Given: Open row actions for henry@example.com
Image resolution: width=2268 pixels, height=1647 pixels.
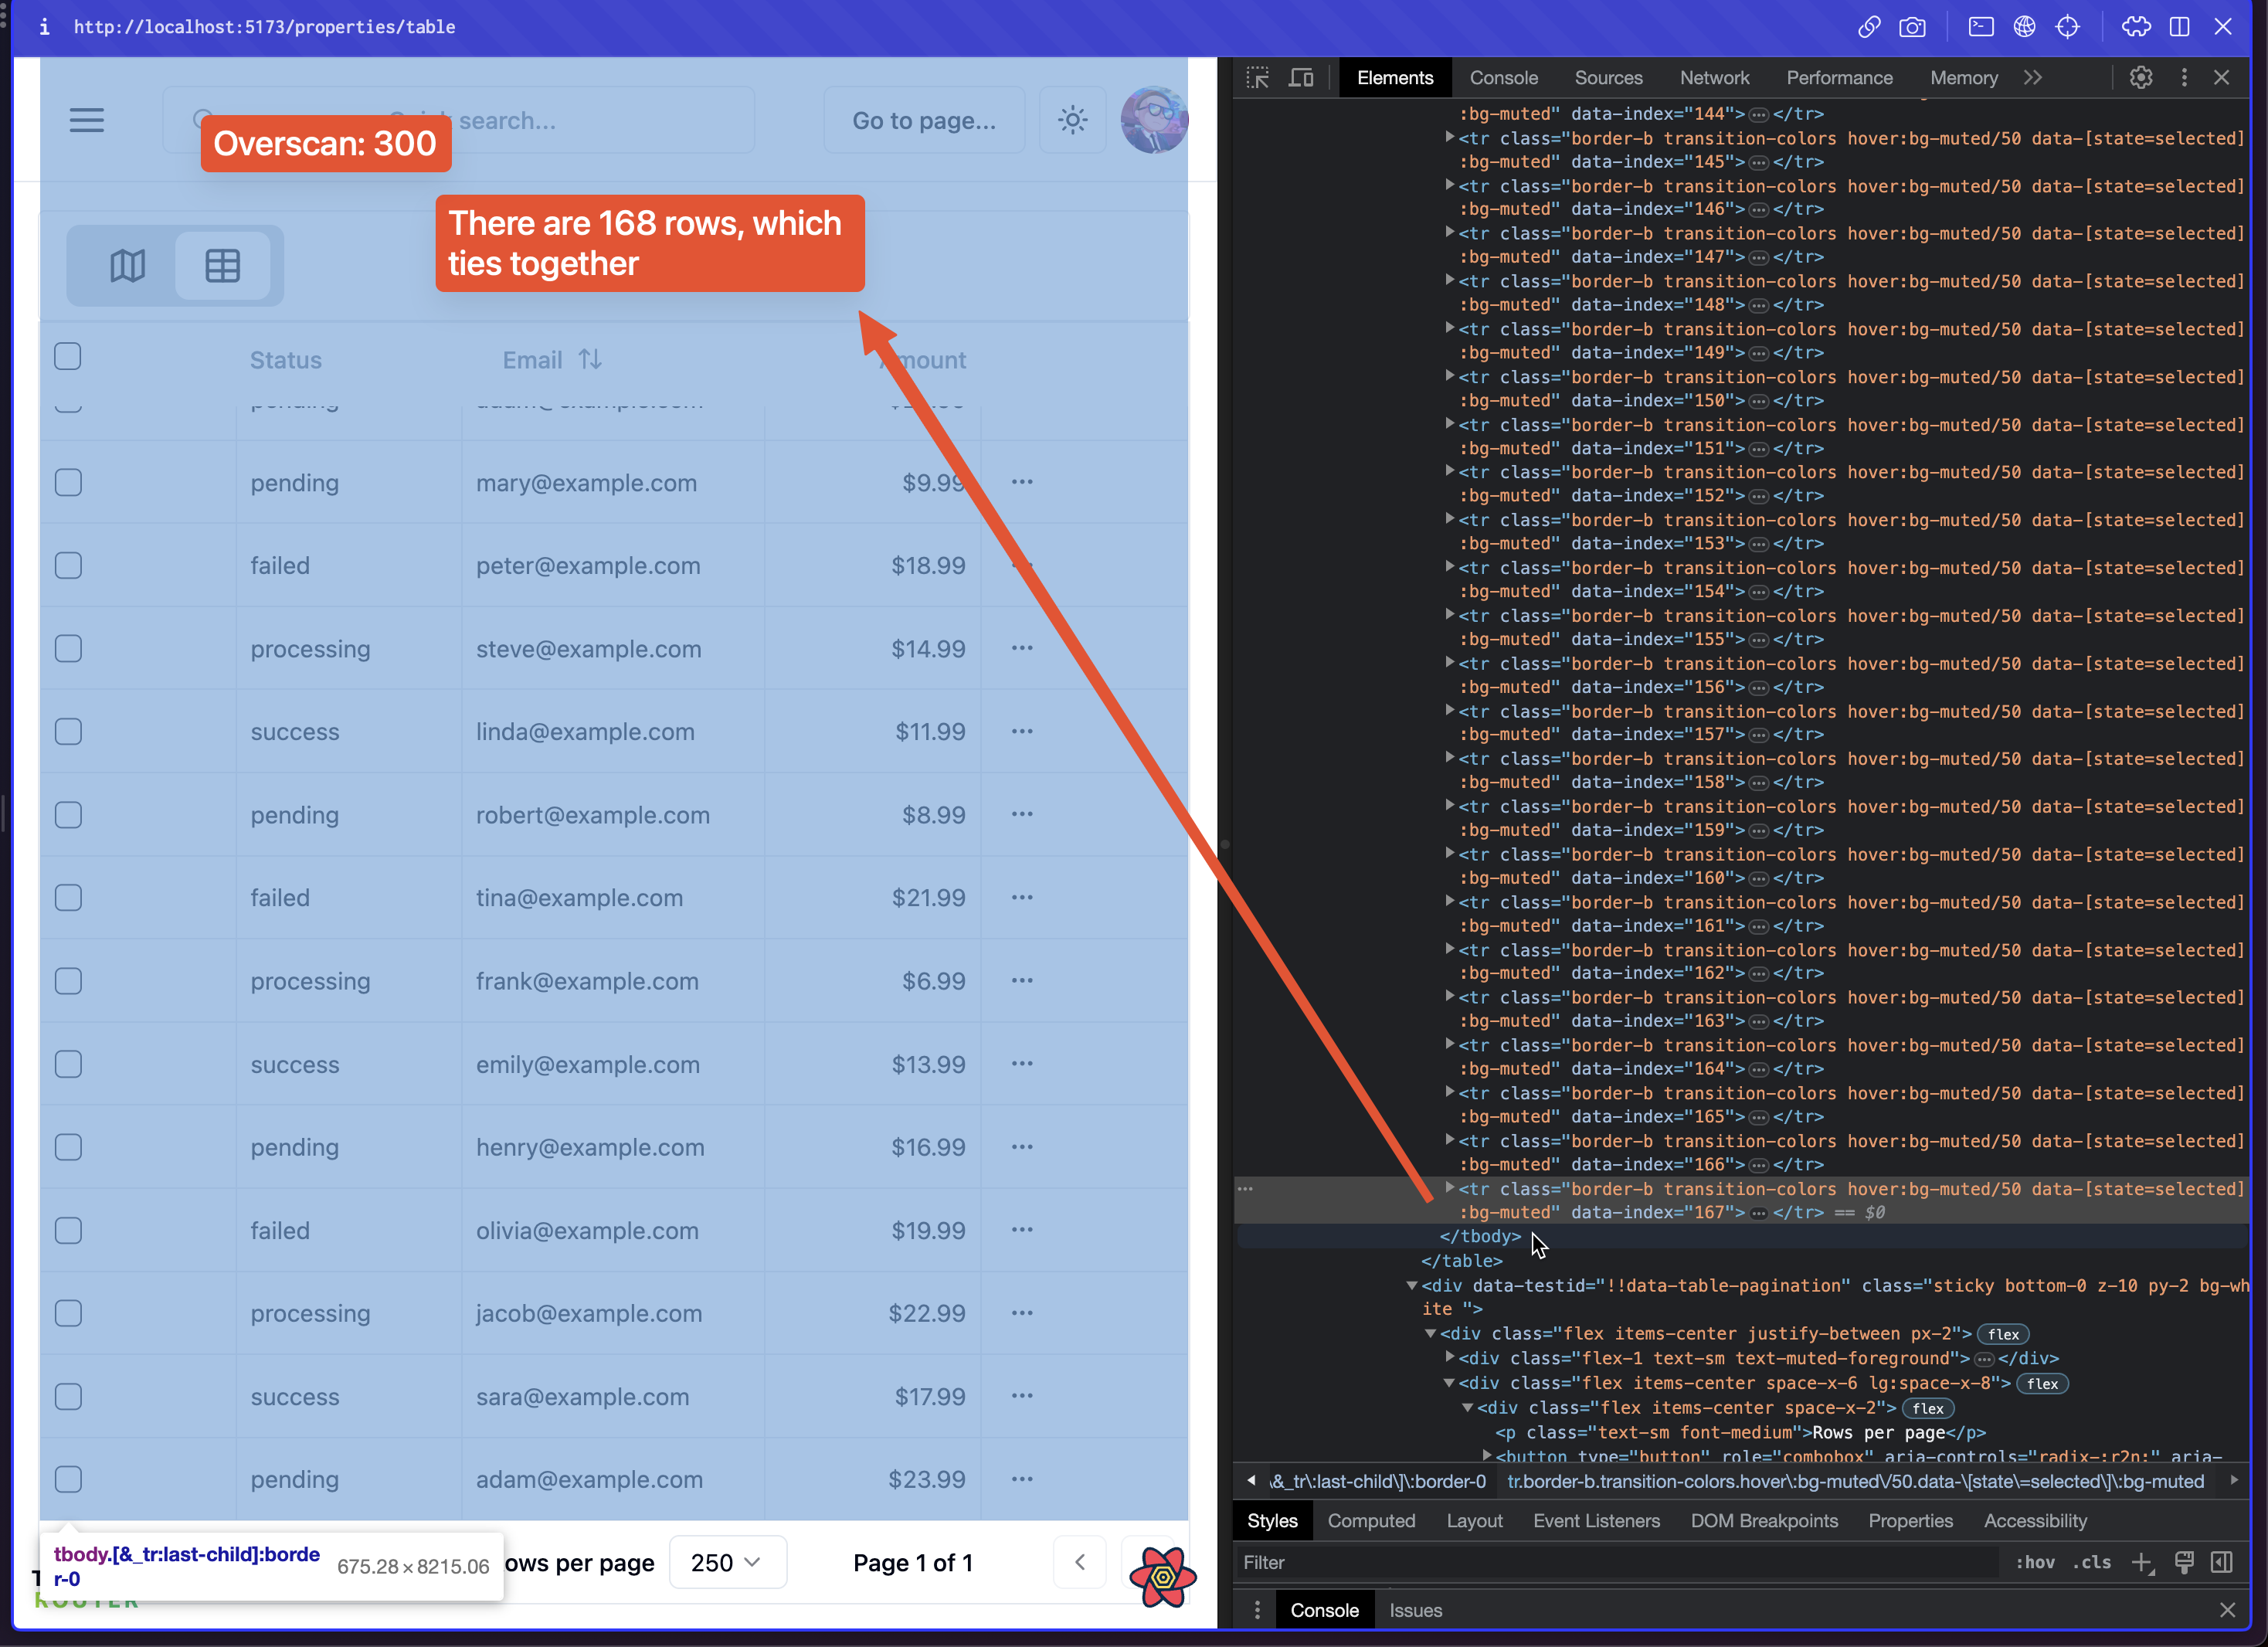Looking at the screenshot, I should (1022, 1146).
